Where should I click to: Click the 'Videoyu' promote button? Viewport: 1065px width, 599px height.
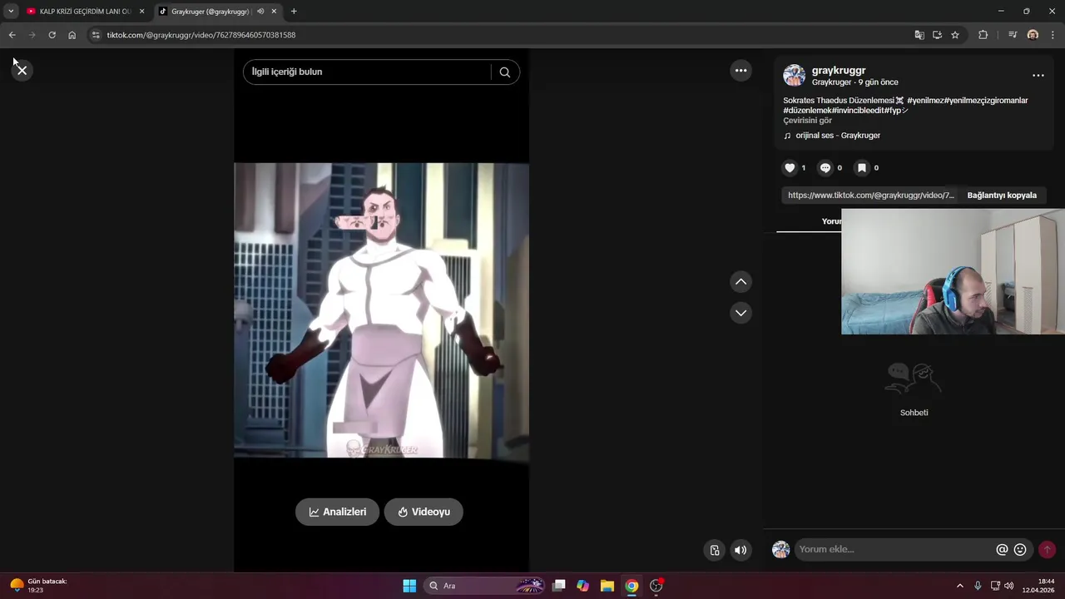[424, 512]
